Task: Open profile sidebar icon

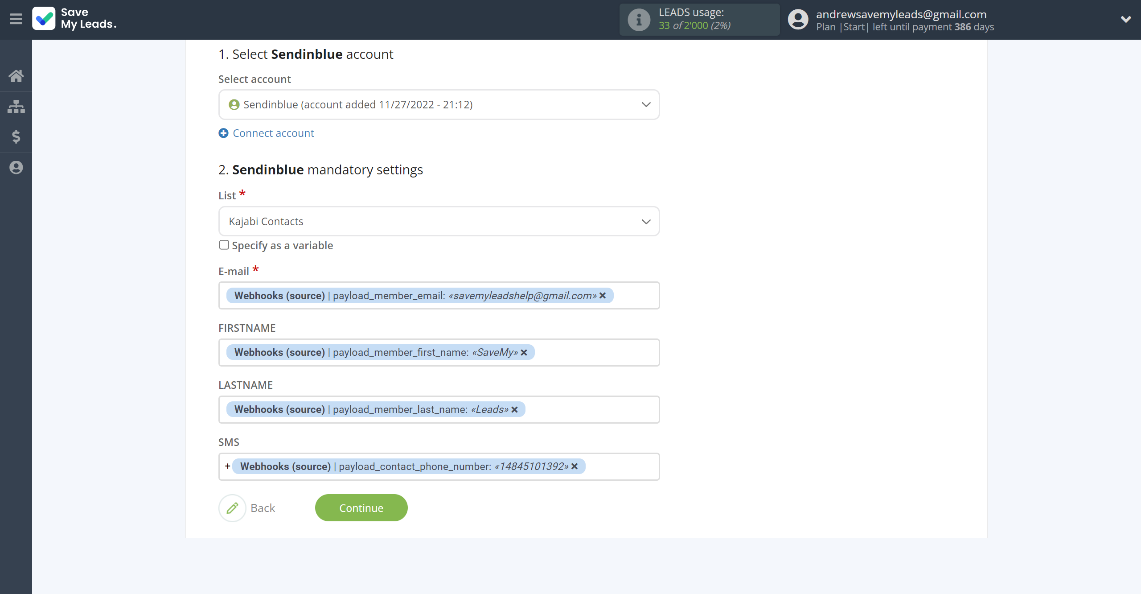Action: coord(16,168)
